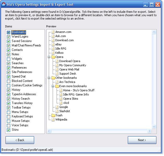
Task: Tick the Menu Setups checkbox
Action: (x=8, y=112)
